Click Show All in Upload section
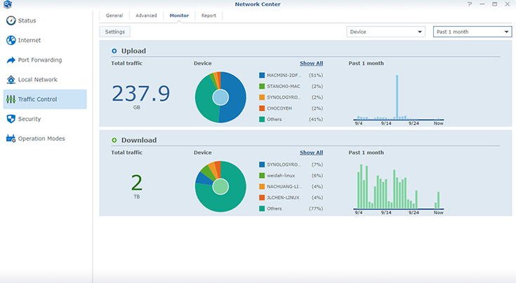The image size is (516, 283). (x=311, y=63)
